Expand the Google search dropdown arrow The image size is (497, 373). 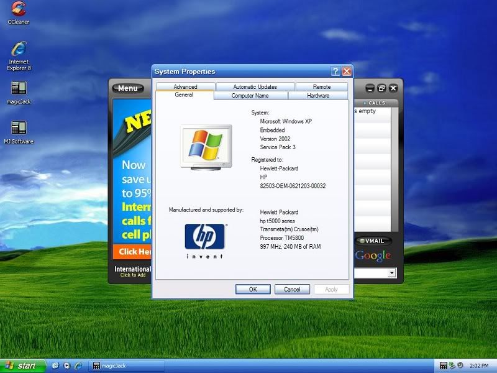391,272
